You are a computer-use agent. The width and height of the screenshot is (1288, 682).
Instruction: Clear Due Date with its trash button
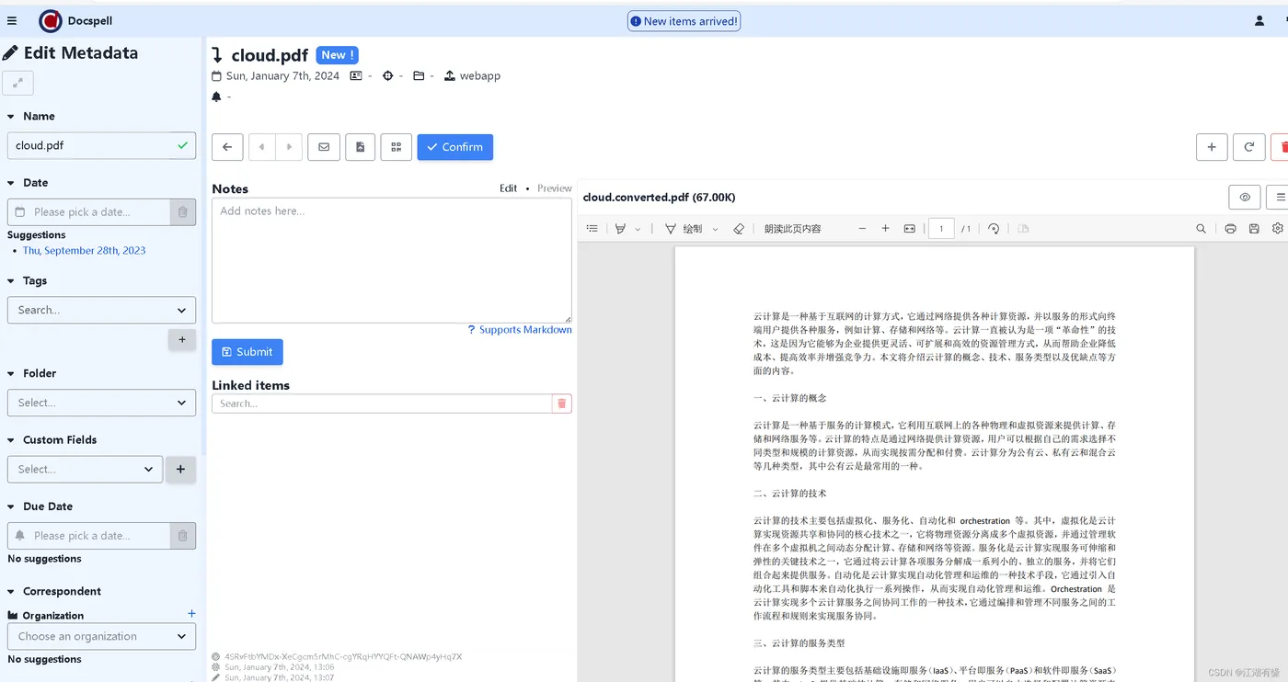tap(183, 536)
